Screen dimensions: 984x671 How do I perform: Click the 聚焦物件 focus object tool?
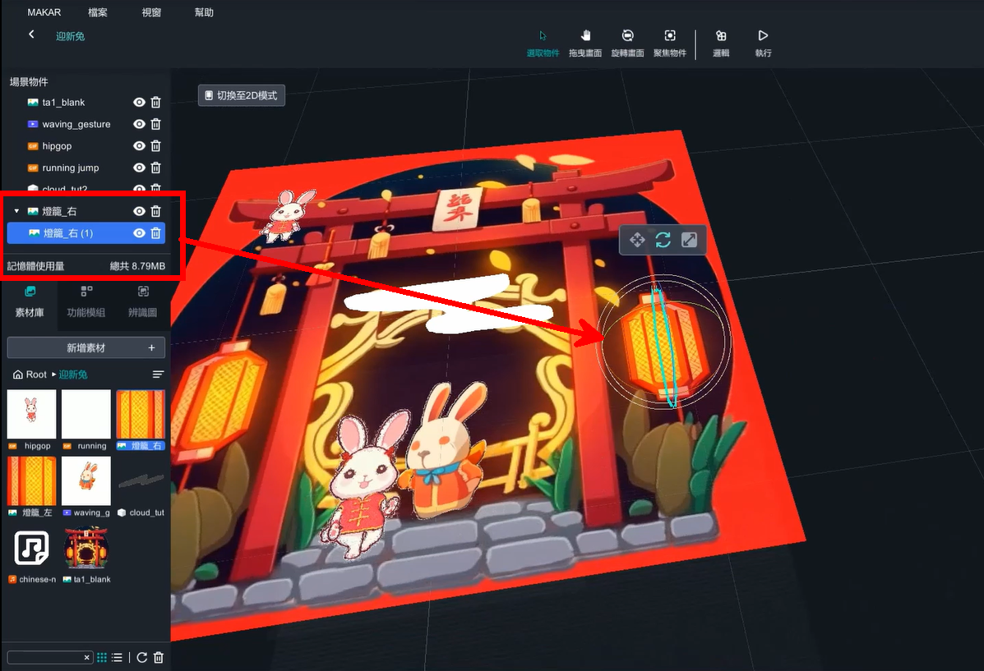[669, 43]
